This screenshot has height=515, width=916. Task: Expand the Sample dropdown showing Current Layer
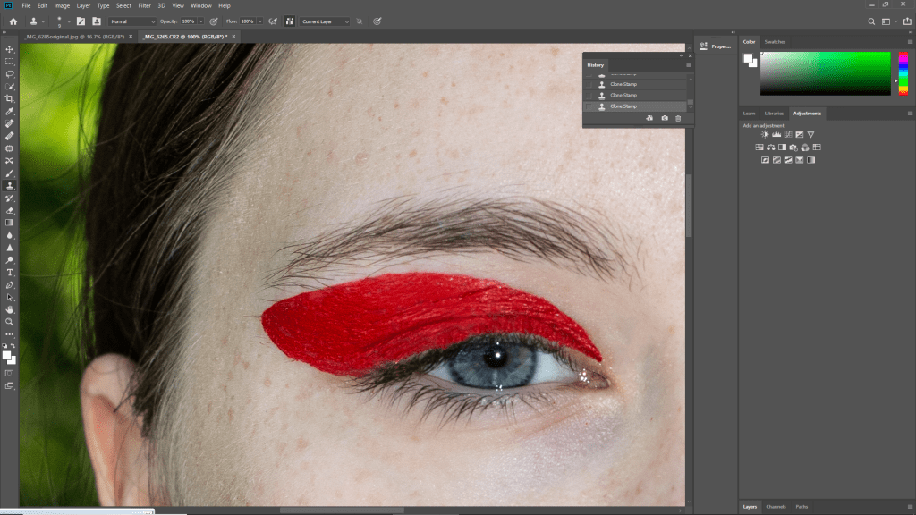pos(325,21)
